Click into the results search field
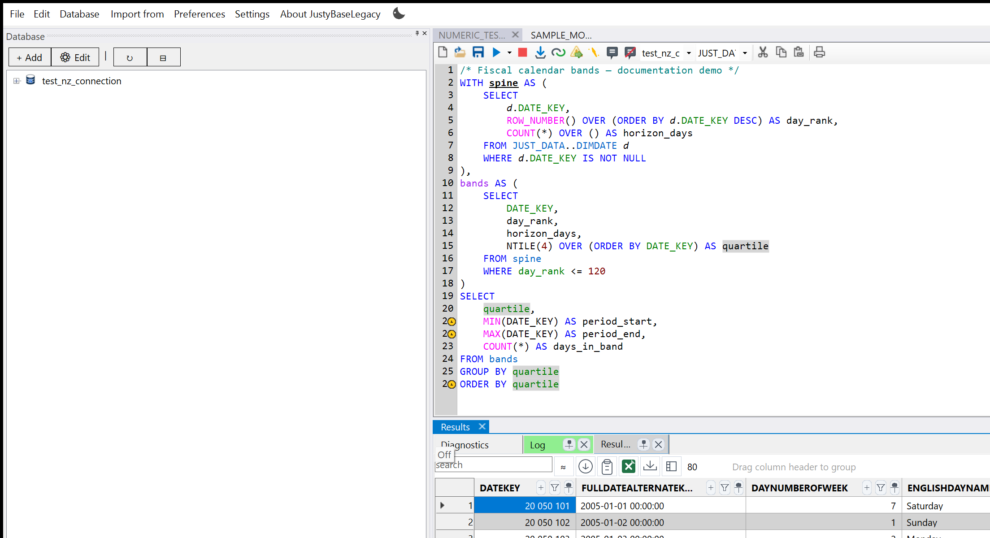 coord(493,465)
